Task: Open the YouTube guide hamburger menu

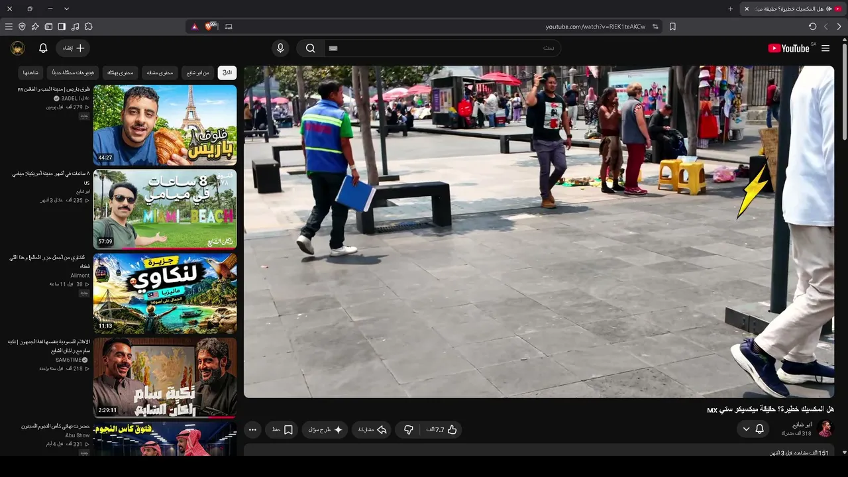Action: coord(825,48)
